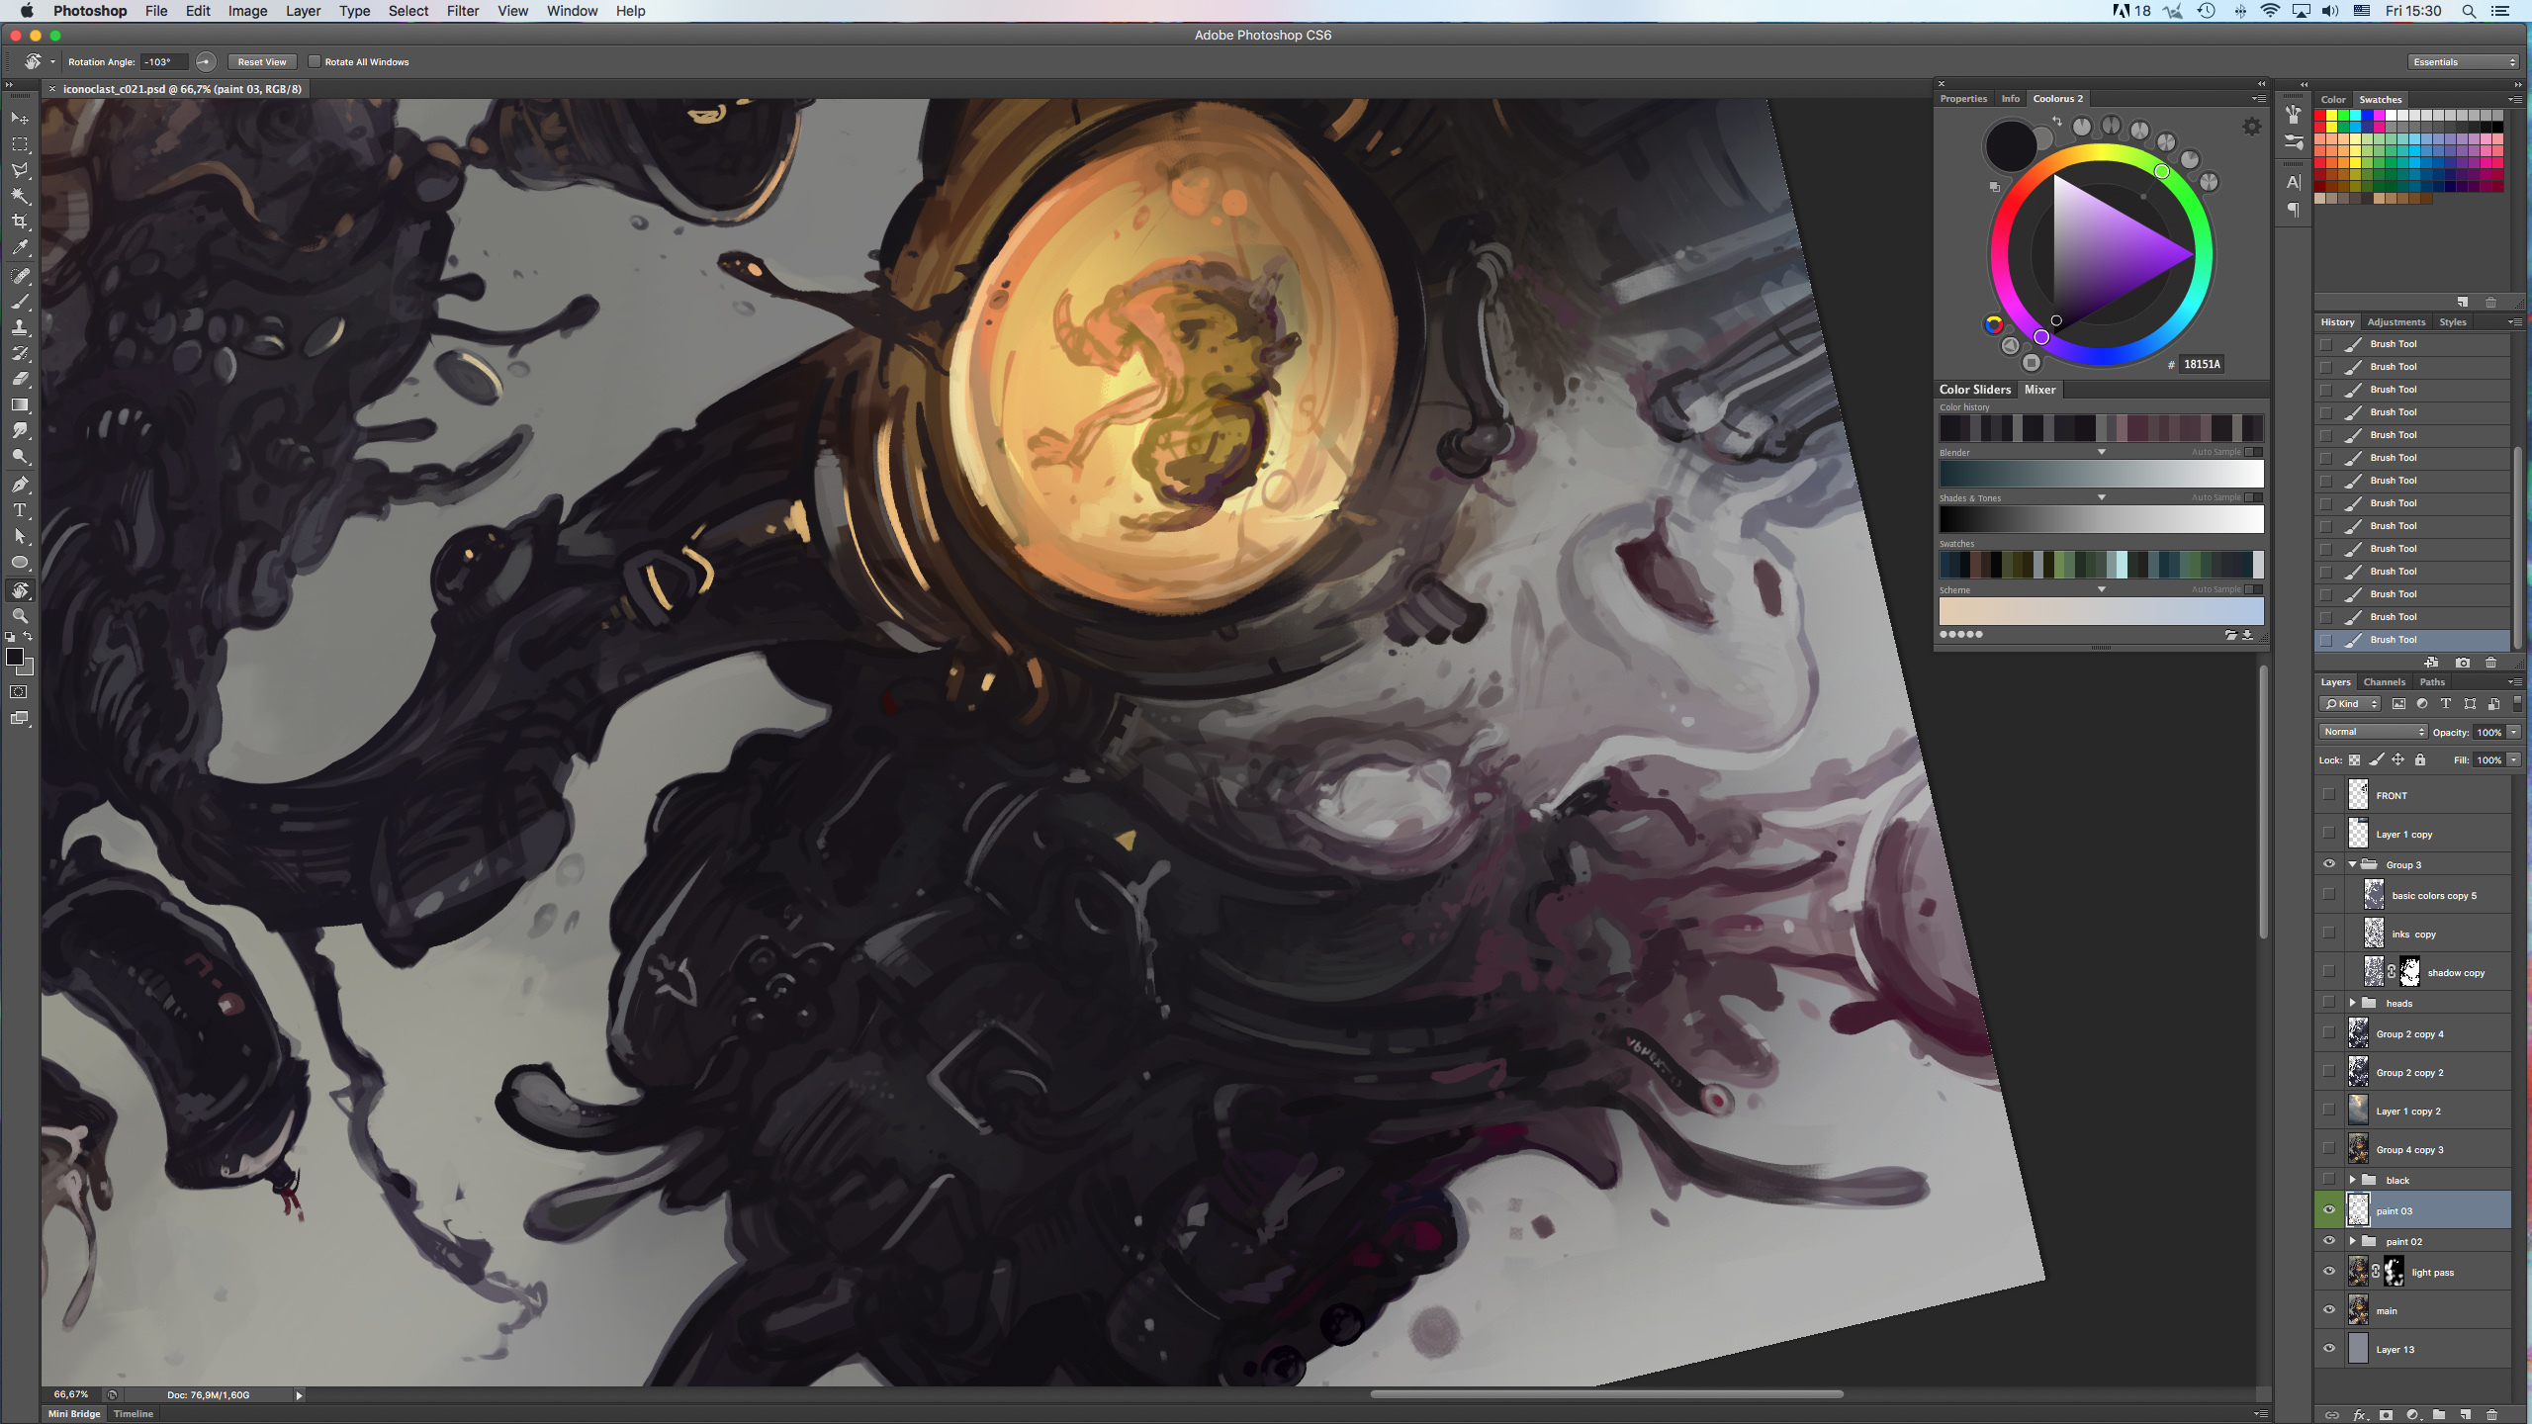The height and width of the screenshot is (1424, 2532).
Task: Click the Reset View button
Action: [261, 61]
